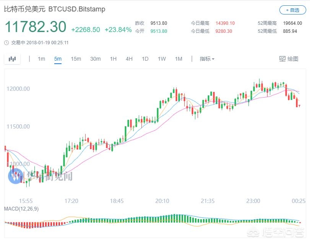Add BTCUSD to watchlist with 自选
The width and height of the screenshot is (310, 243).
point(292,10)
